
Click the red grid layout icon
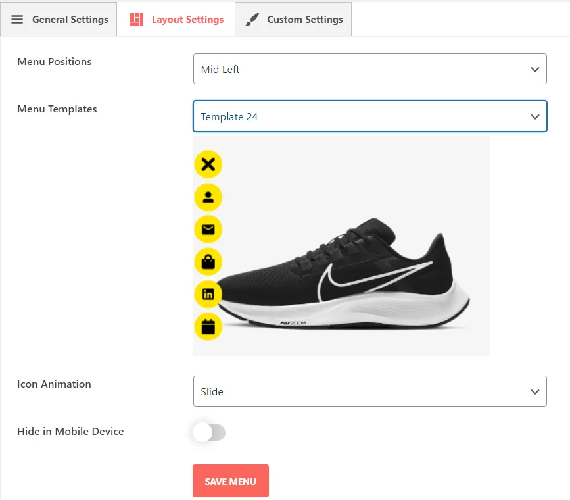tap(137, 19)
